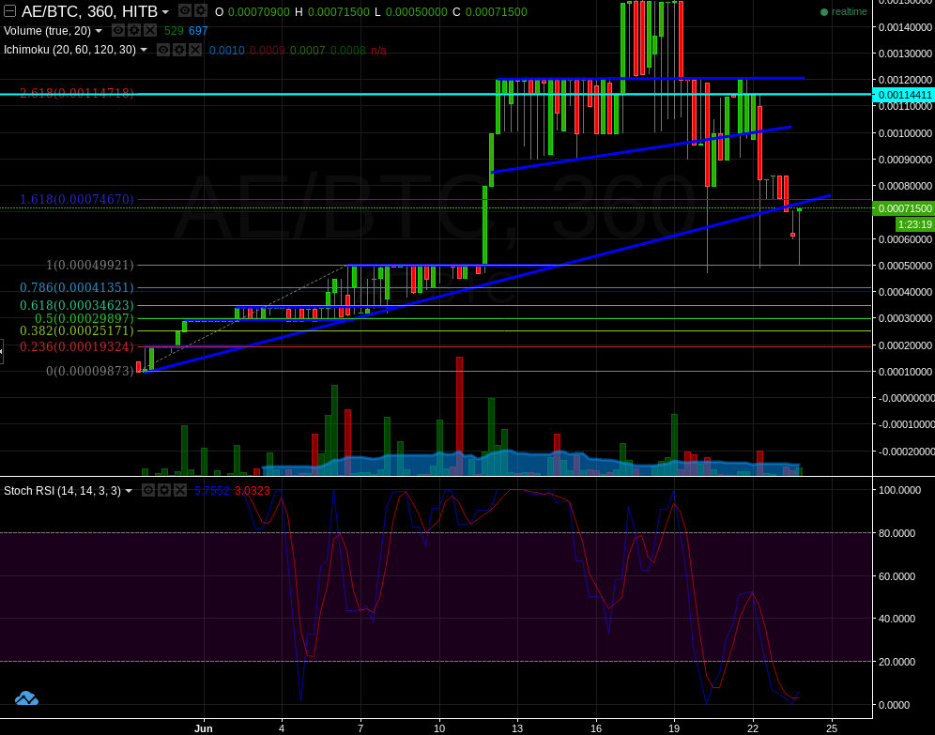Click the Stoch RSI D value 3.0323
This screenshot has width=935, height=735.
[253, 491]
